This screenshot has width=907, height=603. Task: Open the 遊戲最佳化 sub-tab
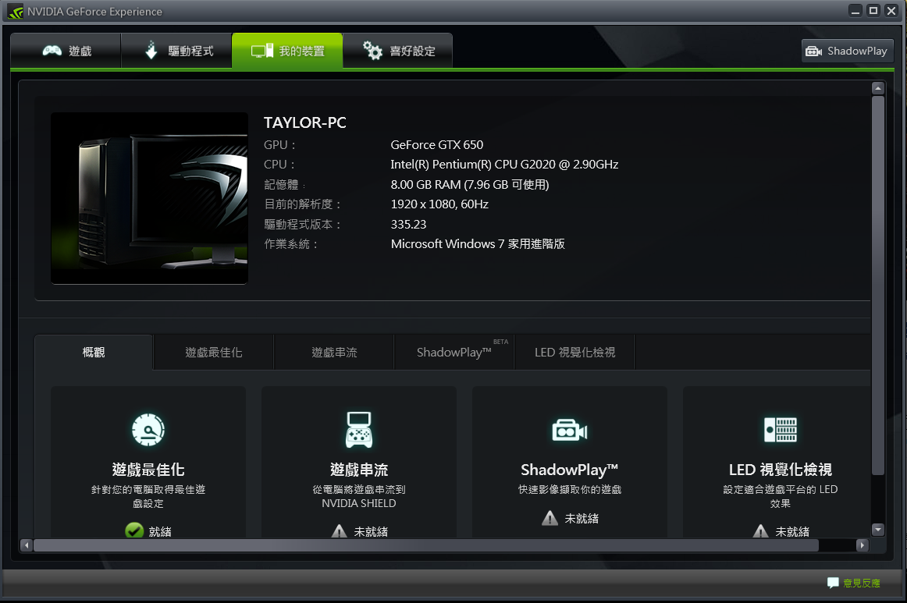pos(213,352)
